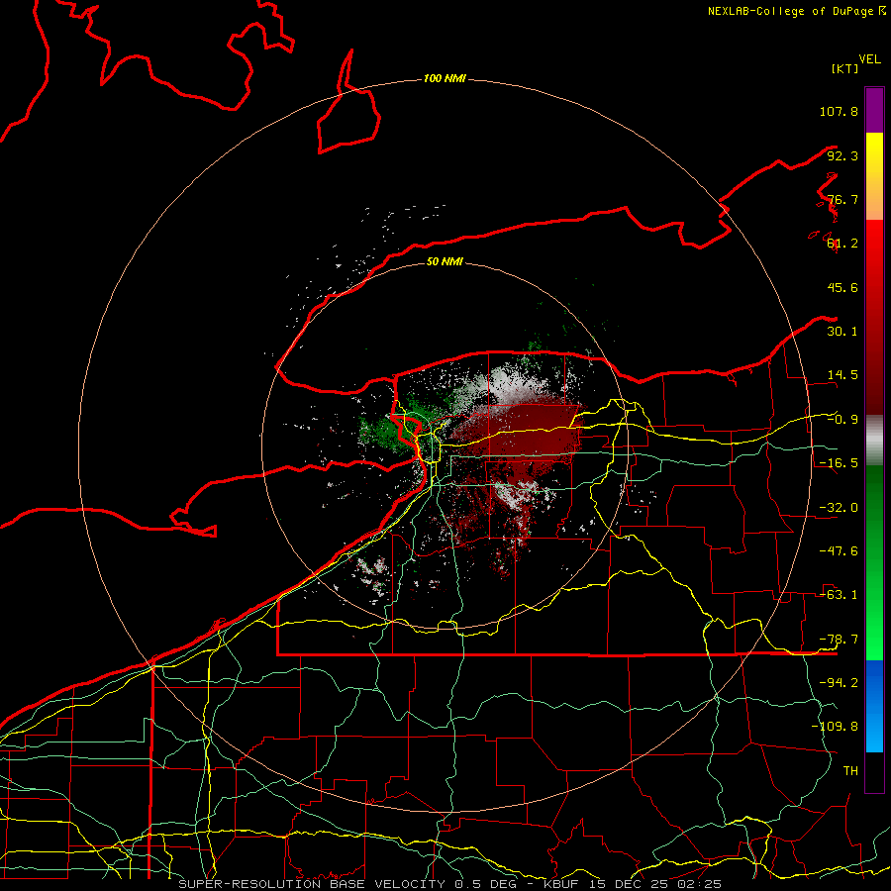Viewport: 891px width, 891px height.
Task: Click the 61.2 legend value
Action: pyautogui.click(x=842, y=244)
